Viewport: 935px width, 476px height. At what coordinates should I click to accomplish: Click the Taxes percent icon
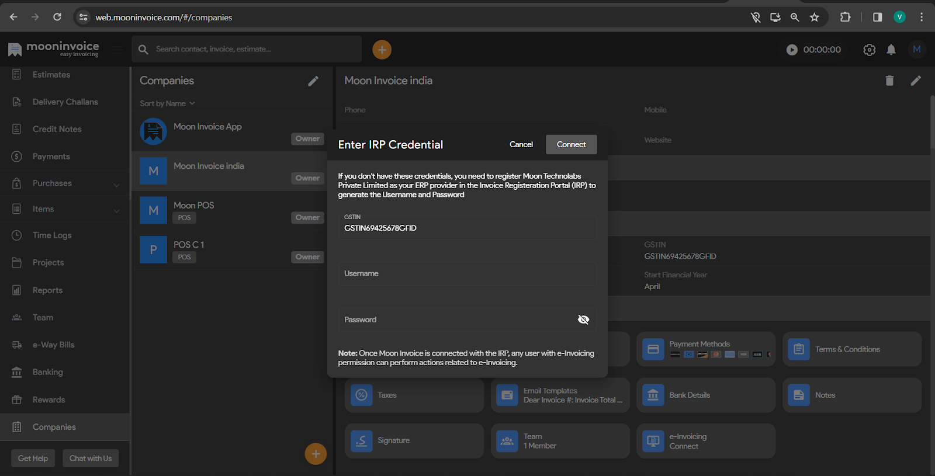pos(362,395)
